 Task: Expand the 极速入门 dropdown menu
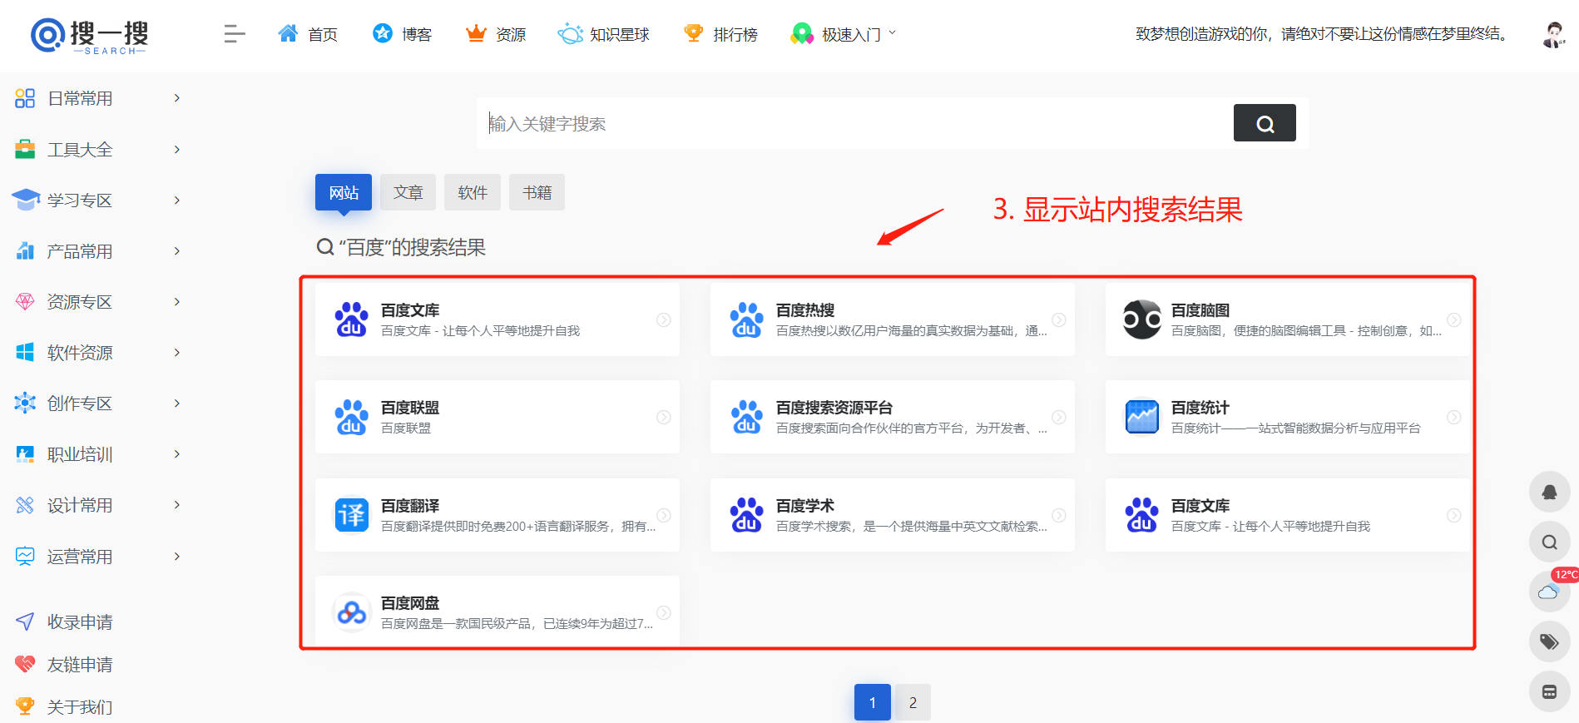pos(843,34)
